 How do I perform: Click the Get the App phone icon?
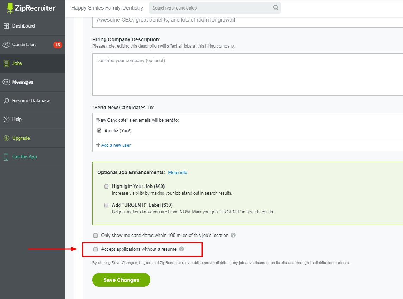click(x=6, y=157)
